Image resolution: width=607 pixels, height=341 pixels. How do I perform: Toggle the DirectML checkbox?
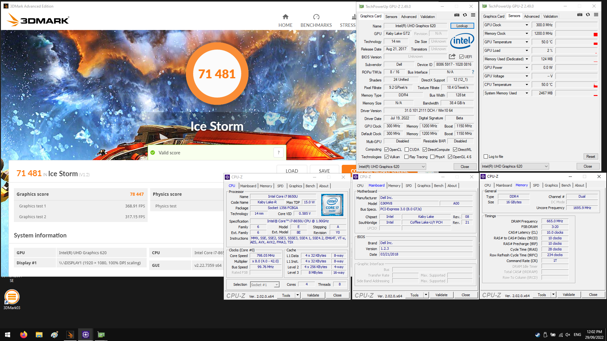point(455,150)
